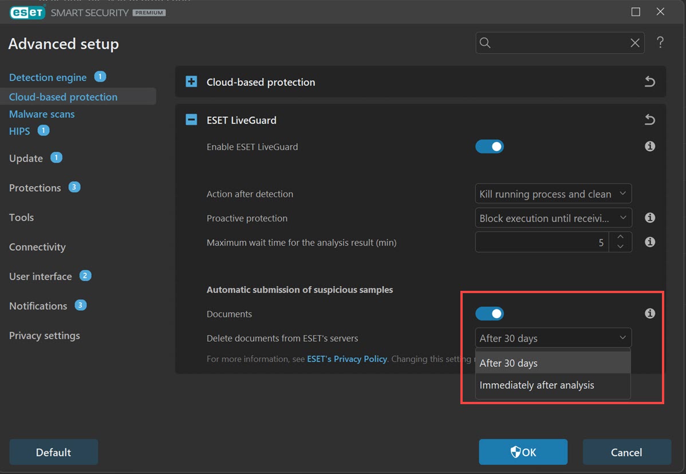Open Malware scans in sidebar
This screenshot has height=474, width=686.
click(42, 114)
